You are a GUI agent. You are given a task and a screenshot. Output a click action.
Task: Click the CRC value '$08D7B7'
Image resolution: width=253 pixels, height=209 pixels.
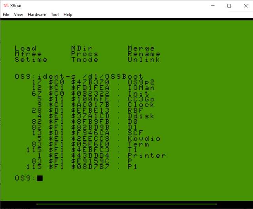coord(91,167)
